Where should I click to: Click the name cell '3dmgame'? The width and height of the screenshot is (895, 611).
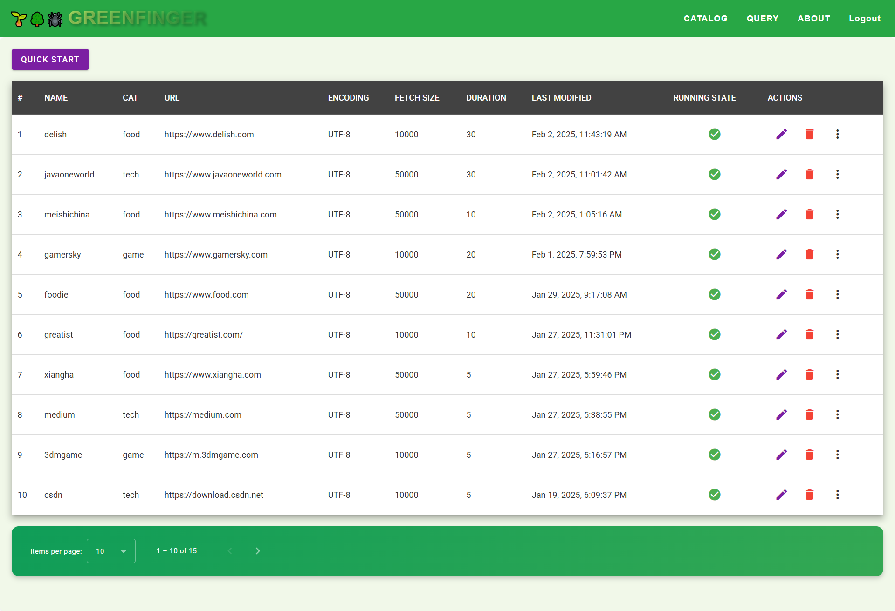coord(63,455)
